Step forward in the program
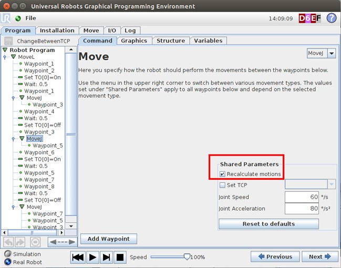 coord(106,257)
